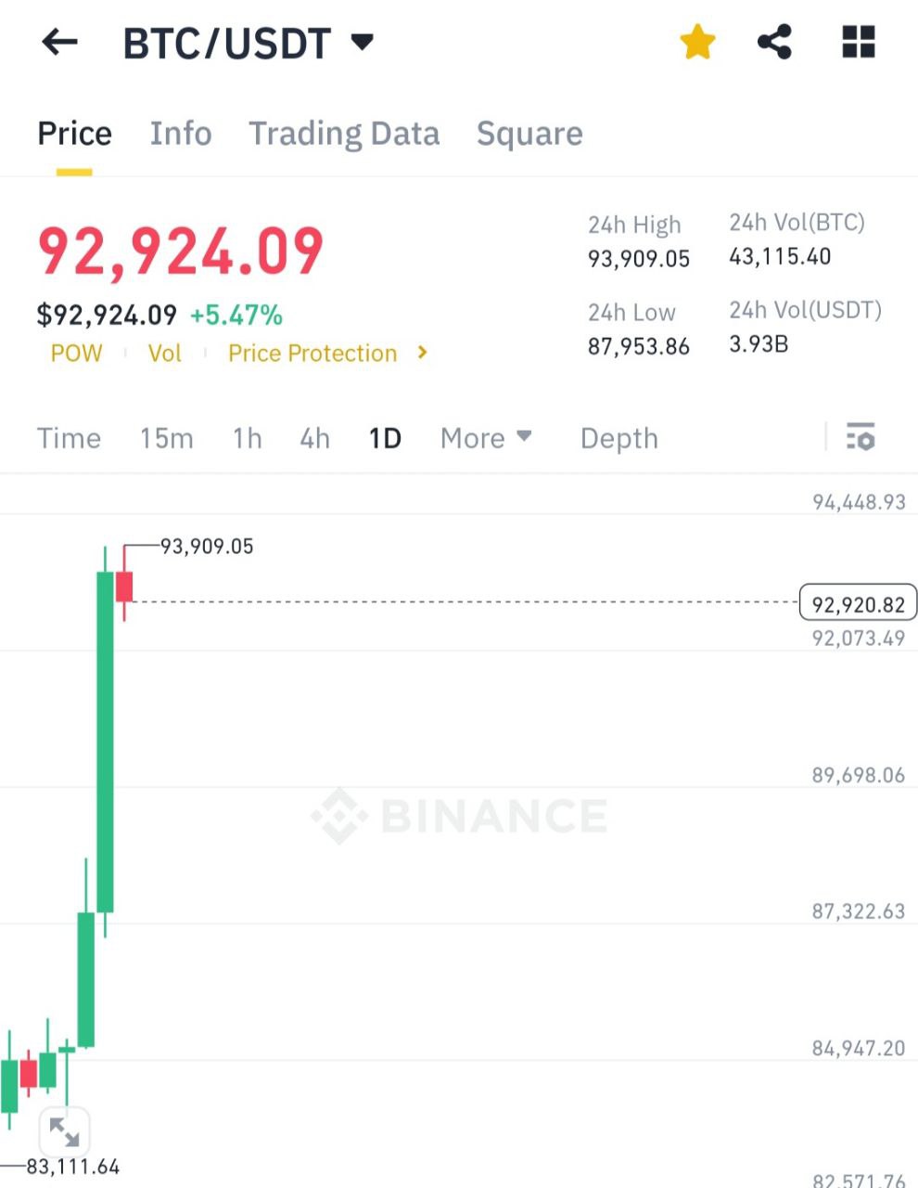Switch to the Trading Data tab
Image resolution: width=918 pixels, height=1188 pixels.
pos(344,134)
